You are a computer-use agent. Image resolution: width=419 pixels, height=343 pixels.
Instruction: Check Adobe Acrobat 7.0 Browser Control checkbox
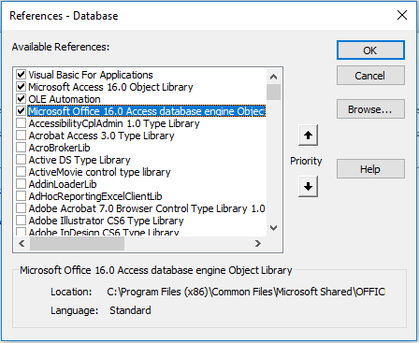click(21, 208)
